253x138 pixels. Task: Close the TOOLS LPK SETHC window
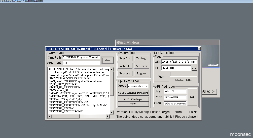199,49
